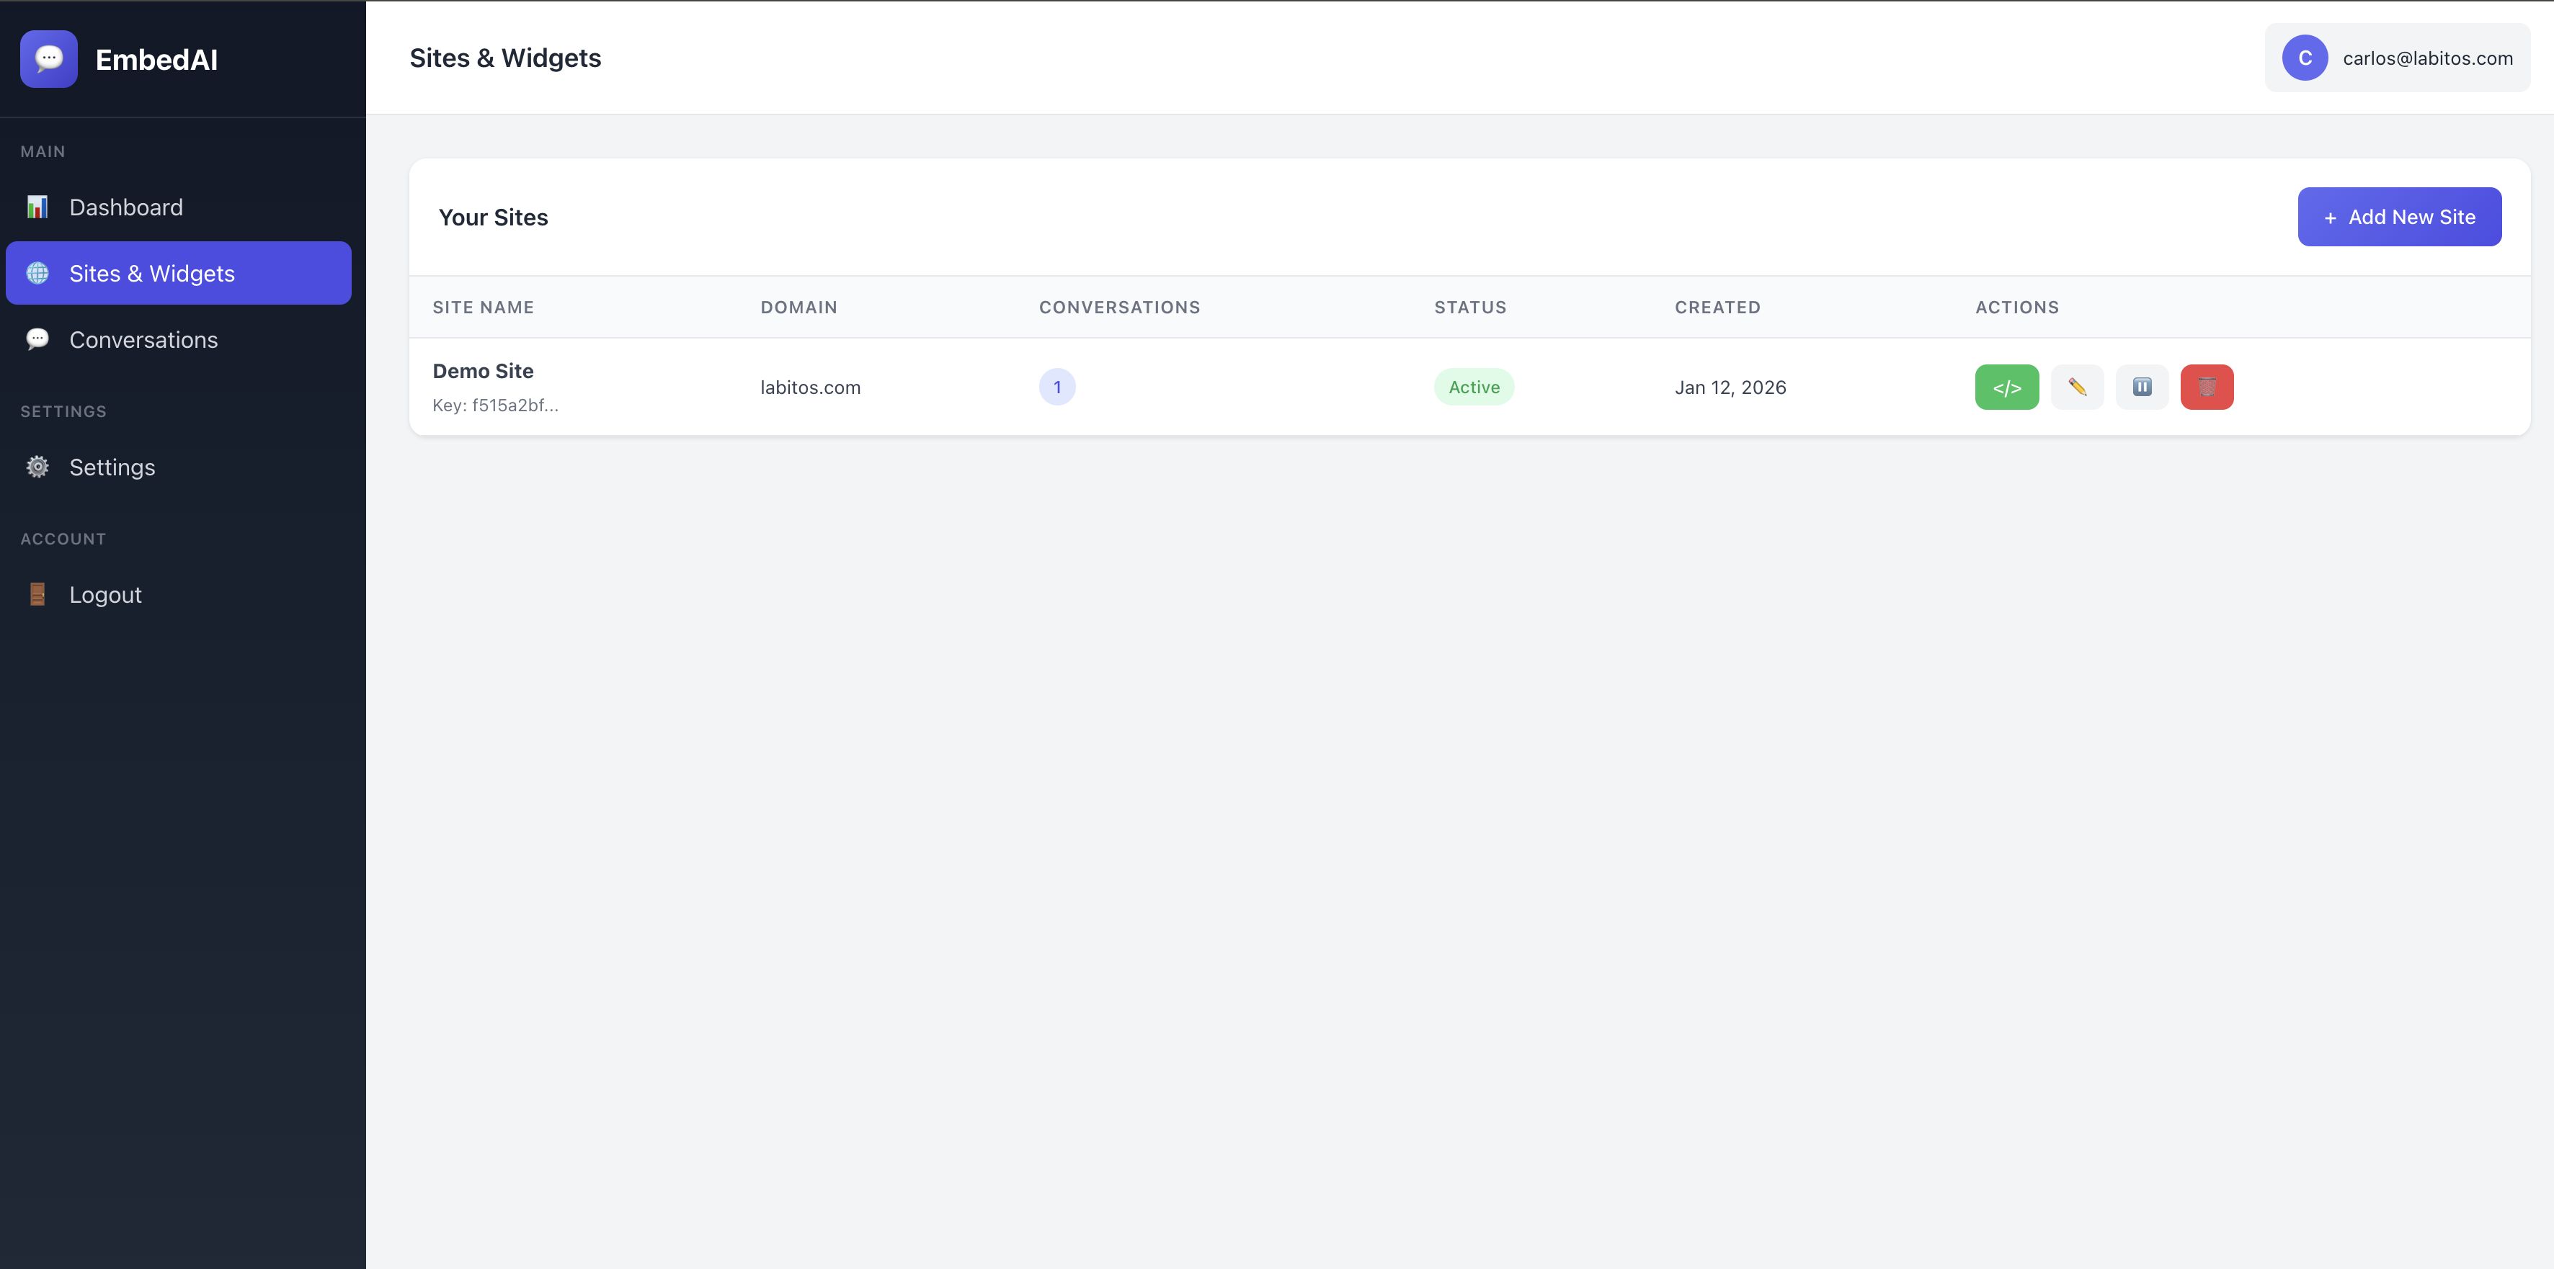Edit Demo Site with pencil icon

pos(2076,387)
